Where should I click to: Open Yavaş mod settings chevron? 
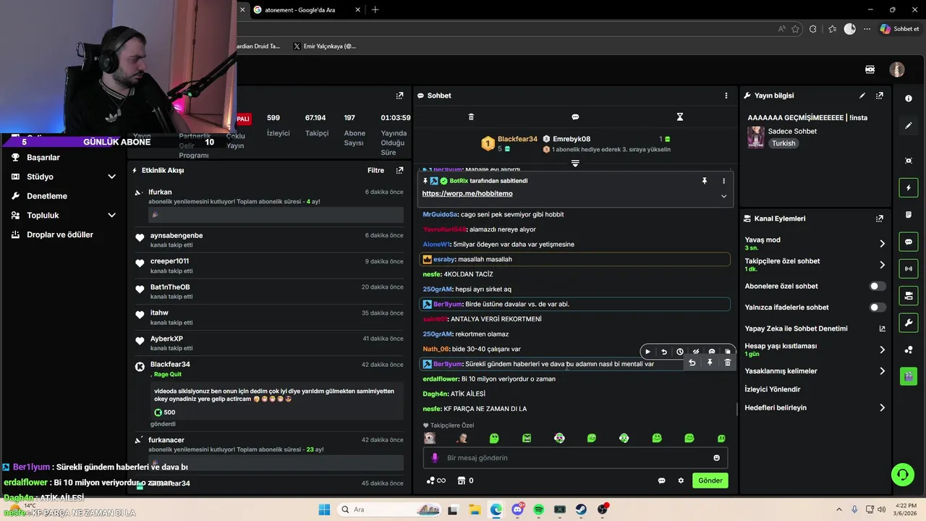[x=882, y=244]
